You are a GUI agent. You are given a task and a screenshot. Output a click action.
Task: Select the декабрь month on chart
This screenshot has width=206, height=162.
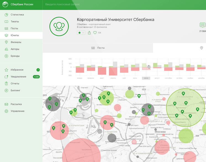(201, 78)
